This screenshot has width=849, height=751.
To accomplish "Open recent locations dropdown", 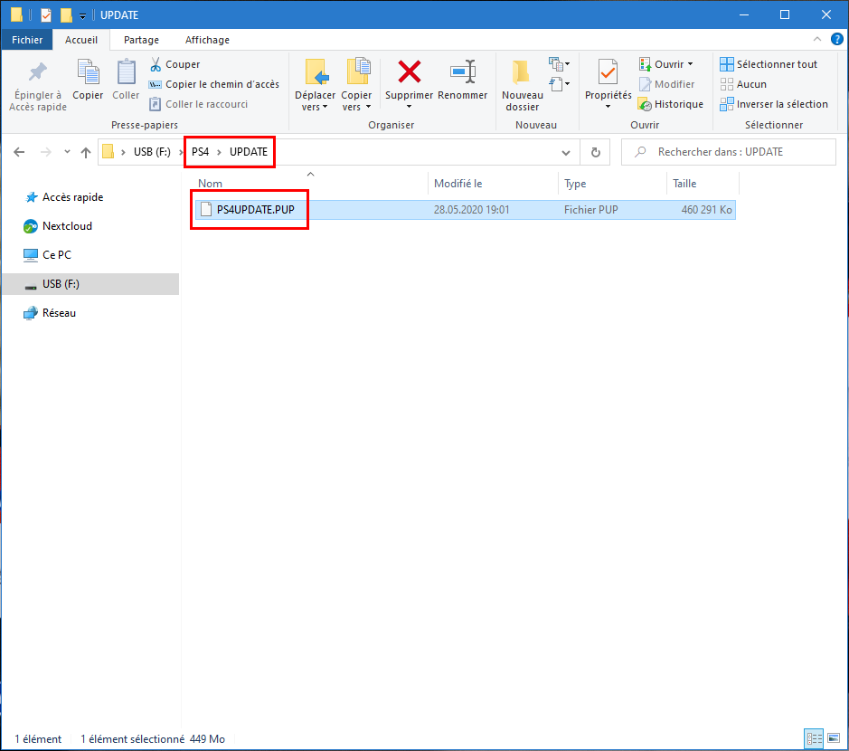I will (67, 152).
